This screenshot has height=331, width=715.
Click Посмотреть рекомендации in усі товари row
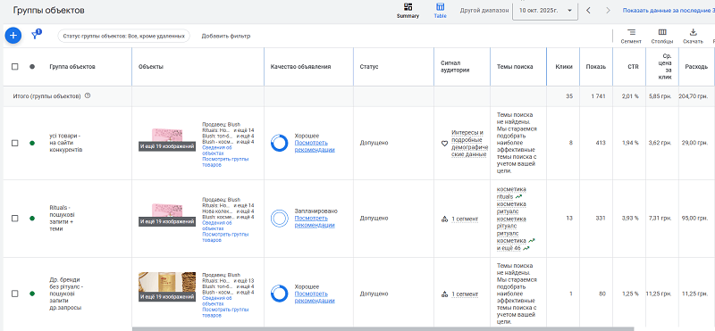315,146
